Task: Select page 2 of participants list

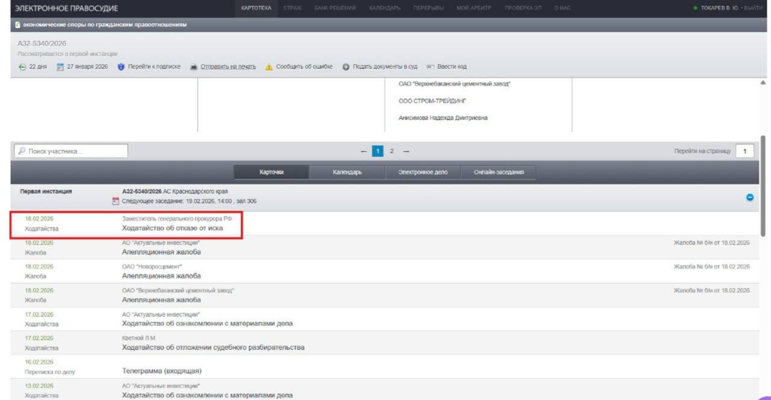Action: [x=392, y=151]
